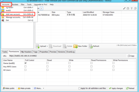
Task: Click the Refresh icon
Action: coord(91,46)
